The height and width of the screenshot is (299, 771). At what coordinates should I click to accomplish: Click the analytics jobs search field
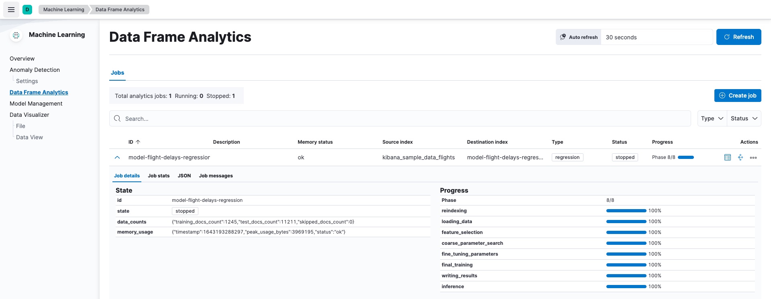[x=402, y=118]
